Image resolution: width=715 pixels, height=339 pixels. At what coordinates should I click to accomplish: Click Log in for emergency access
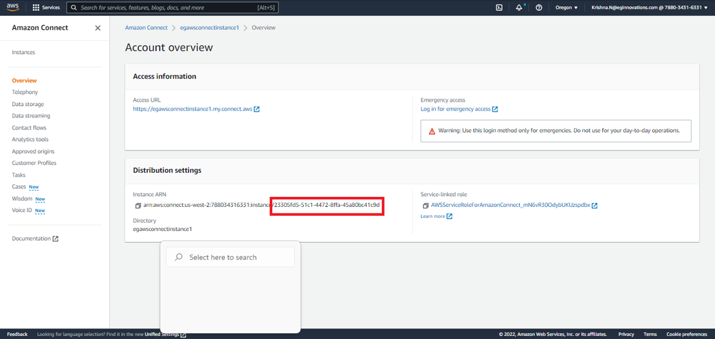coord(456,109)
